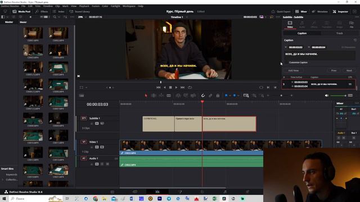Screen dimensions: 360x202
Task: Select caption row 3 in the caption list
Action: pyautogui.click(x=319, y=84)
